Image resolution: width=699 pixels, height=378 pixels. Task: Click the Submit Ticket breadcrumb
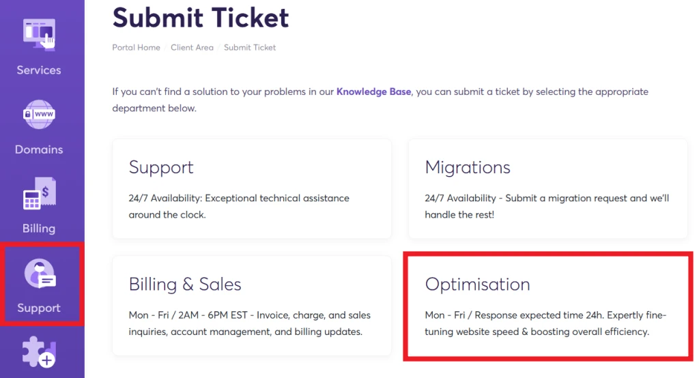coord(250,47)
